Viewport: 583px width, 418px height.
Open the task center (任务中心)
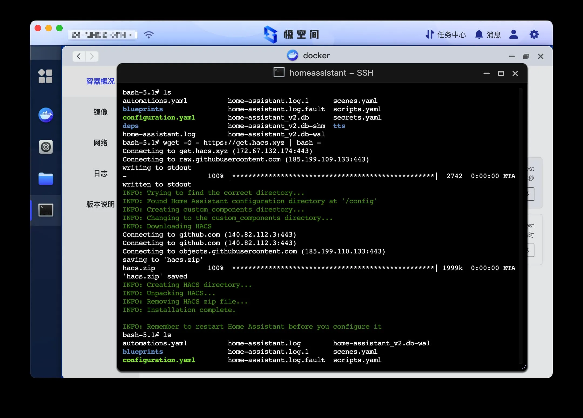click(446, 35)
